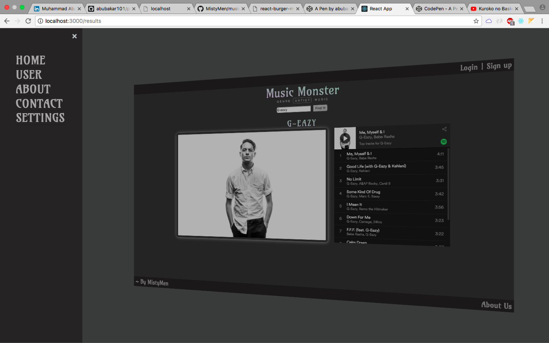Open the ABOUT menu item
This screenshot has height=343, width=549.
[x=33, y=89]
